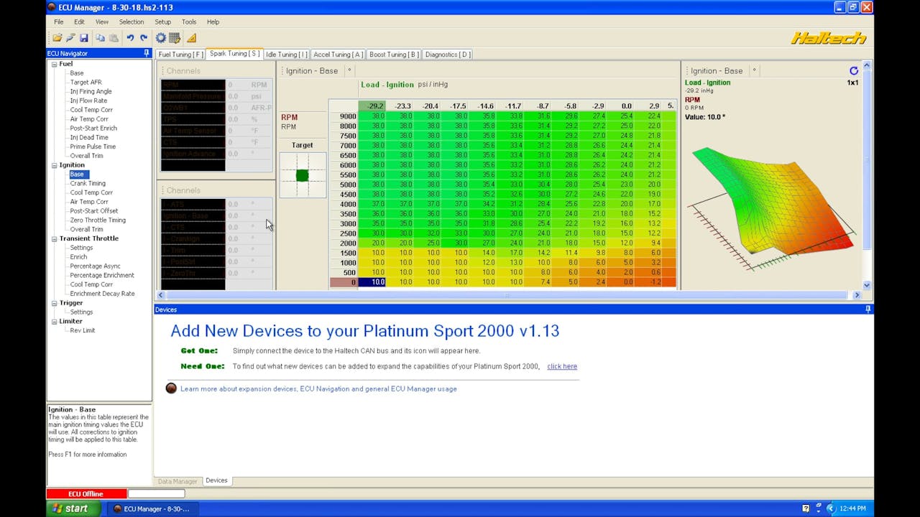
Task: Click the Redo arrow in toolbar
Action: pos(144,38)
